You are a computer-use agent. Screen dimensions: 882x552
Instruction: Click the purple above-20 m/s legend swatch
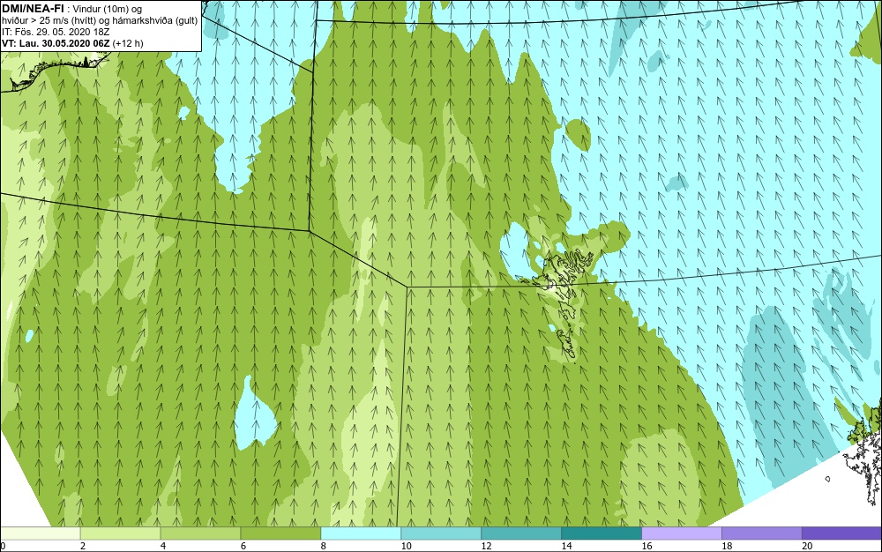[841, 533]
